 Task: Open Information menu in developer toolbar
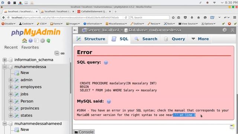point(93,24)
